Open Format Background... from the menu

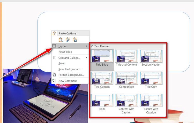click(71, 75)
